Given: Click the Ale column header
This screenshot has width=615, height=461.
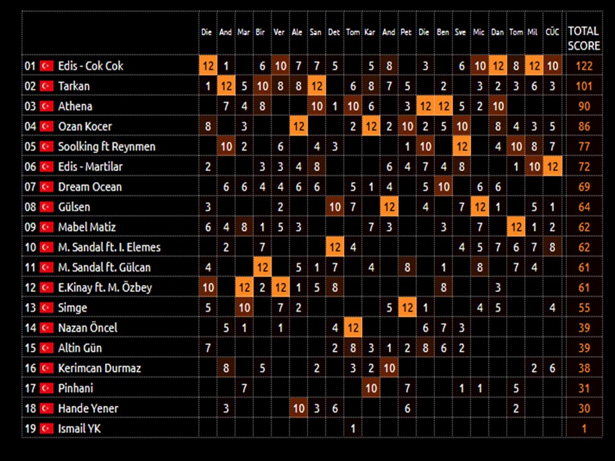Looking at the screenshot, I should click(x=297, y=32).
